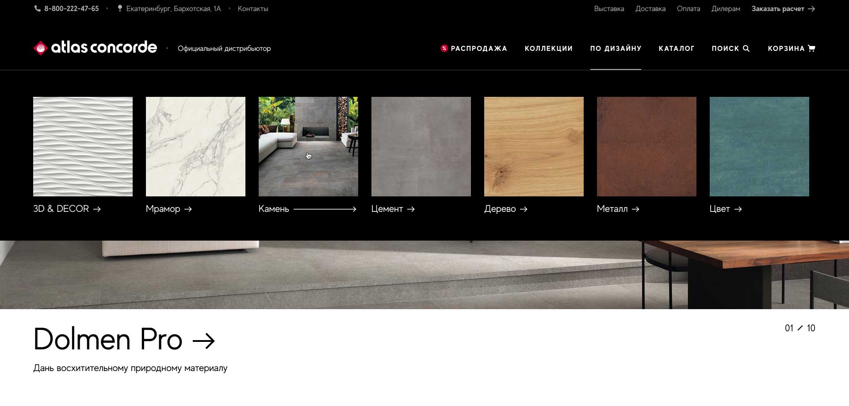Select rusty metal texture thumbnail
Viewport: 849px width, 406px height.
(x=646, y=146)
